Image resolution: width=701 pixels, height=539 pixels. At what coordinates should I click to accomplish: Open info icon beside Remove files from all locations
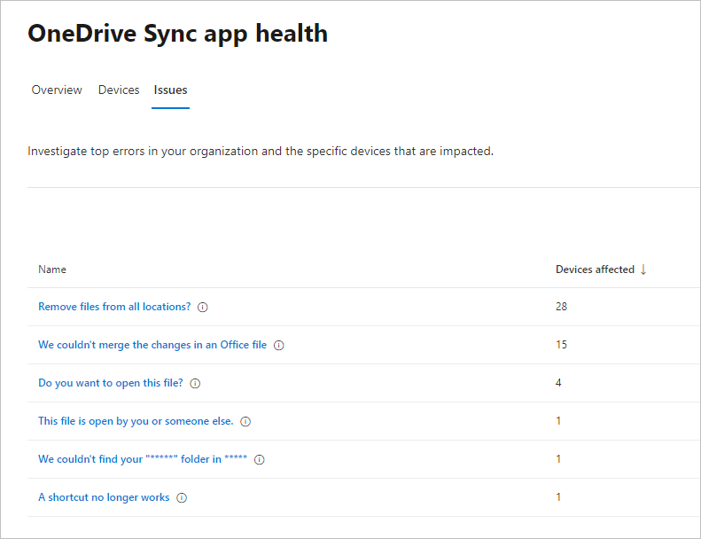[203, 308]
